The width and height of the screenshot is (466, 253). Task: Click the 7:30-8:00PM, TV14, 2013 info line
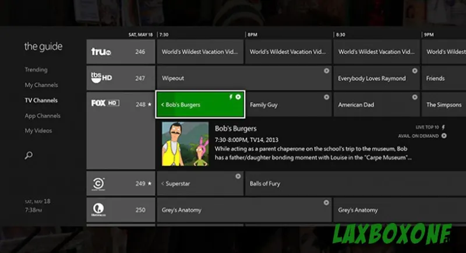(246, 140)
